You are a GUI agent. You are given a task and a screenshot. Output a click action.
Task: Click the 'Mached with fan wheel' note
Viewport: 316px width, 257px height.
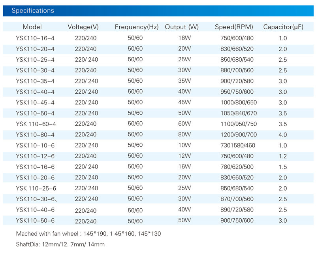point(88,234)
